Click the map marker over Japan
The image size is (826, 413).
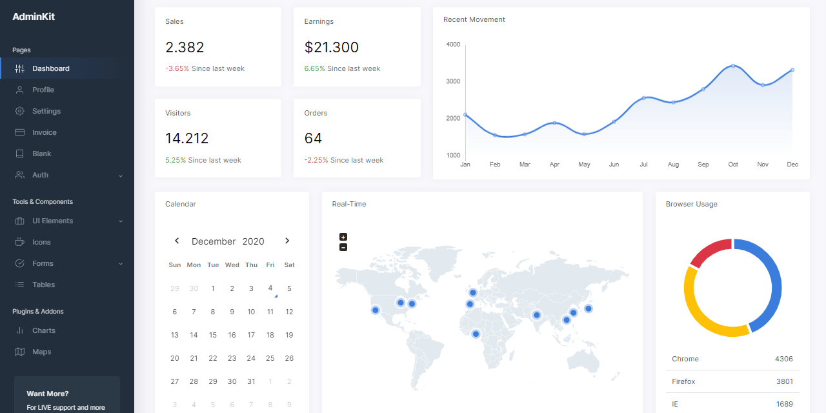pos(589,308)
